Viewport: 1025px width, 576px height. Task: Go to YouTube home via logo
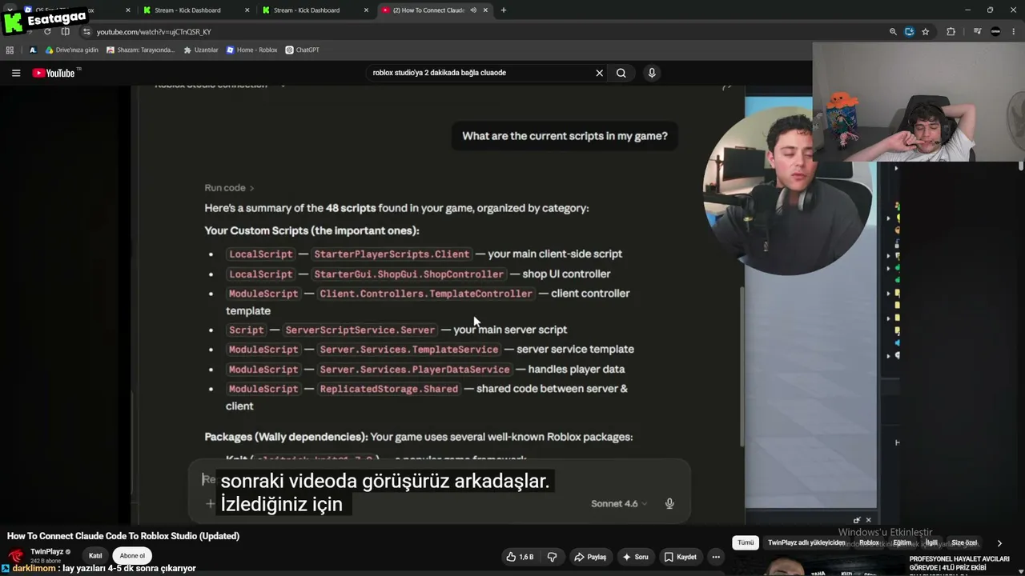(x=54, y=73)
